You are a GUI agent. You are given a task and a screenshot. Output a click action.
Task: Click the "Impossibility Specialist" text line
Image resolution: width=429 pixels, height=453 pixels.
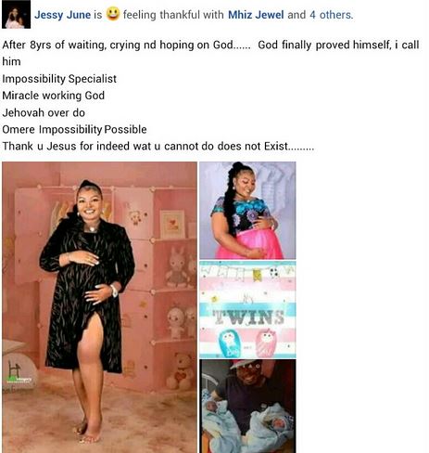[59, 79]
